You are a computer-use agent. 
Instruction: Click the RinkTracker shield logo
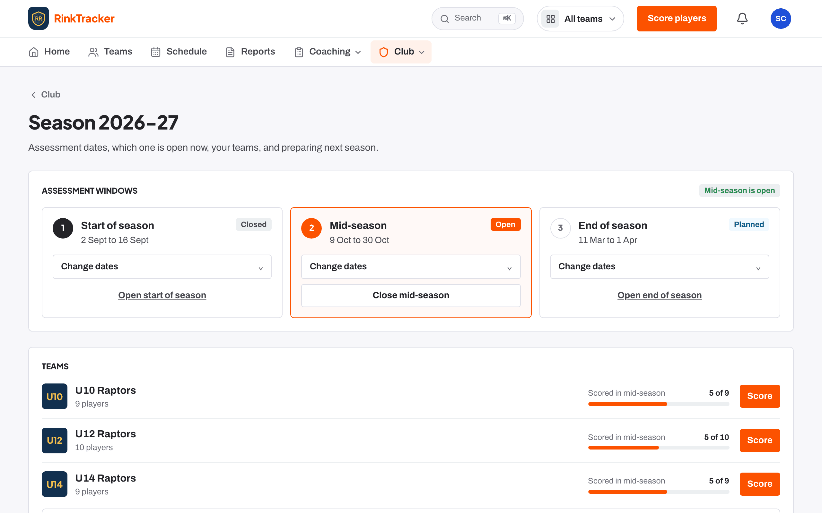[39, 18]
